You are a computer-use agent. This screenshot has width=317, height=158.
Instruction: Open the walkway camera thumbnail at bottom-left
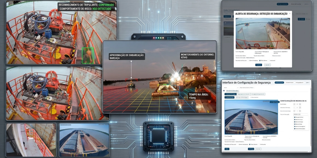(31, 140)
